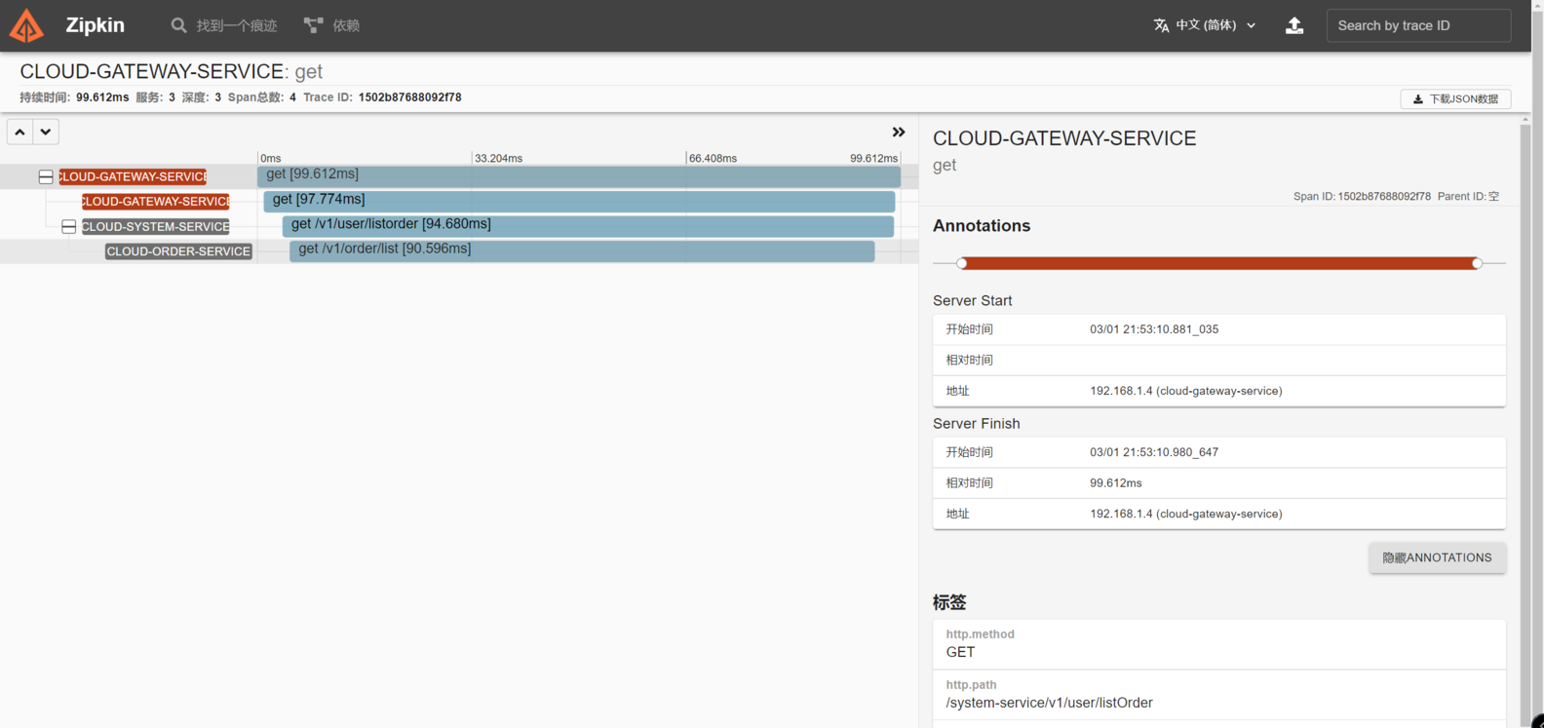This screenshot has width=1544, height=728.
Task: Select next span with down arrow
Action: point(46,132)
